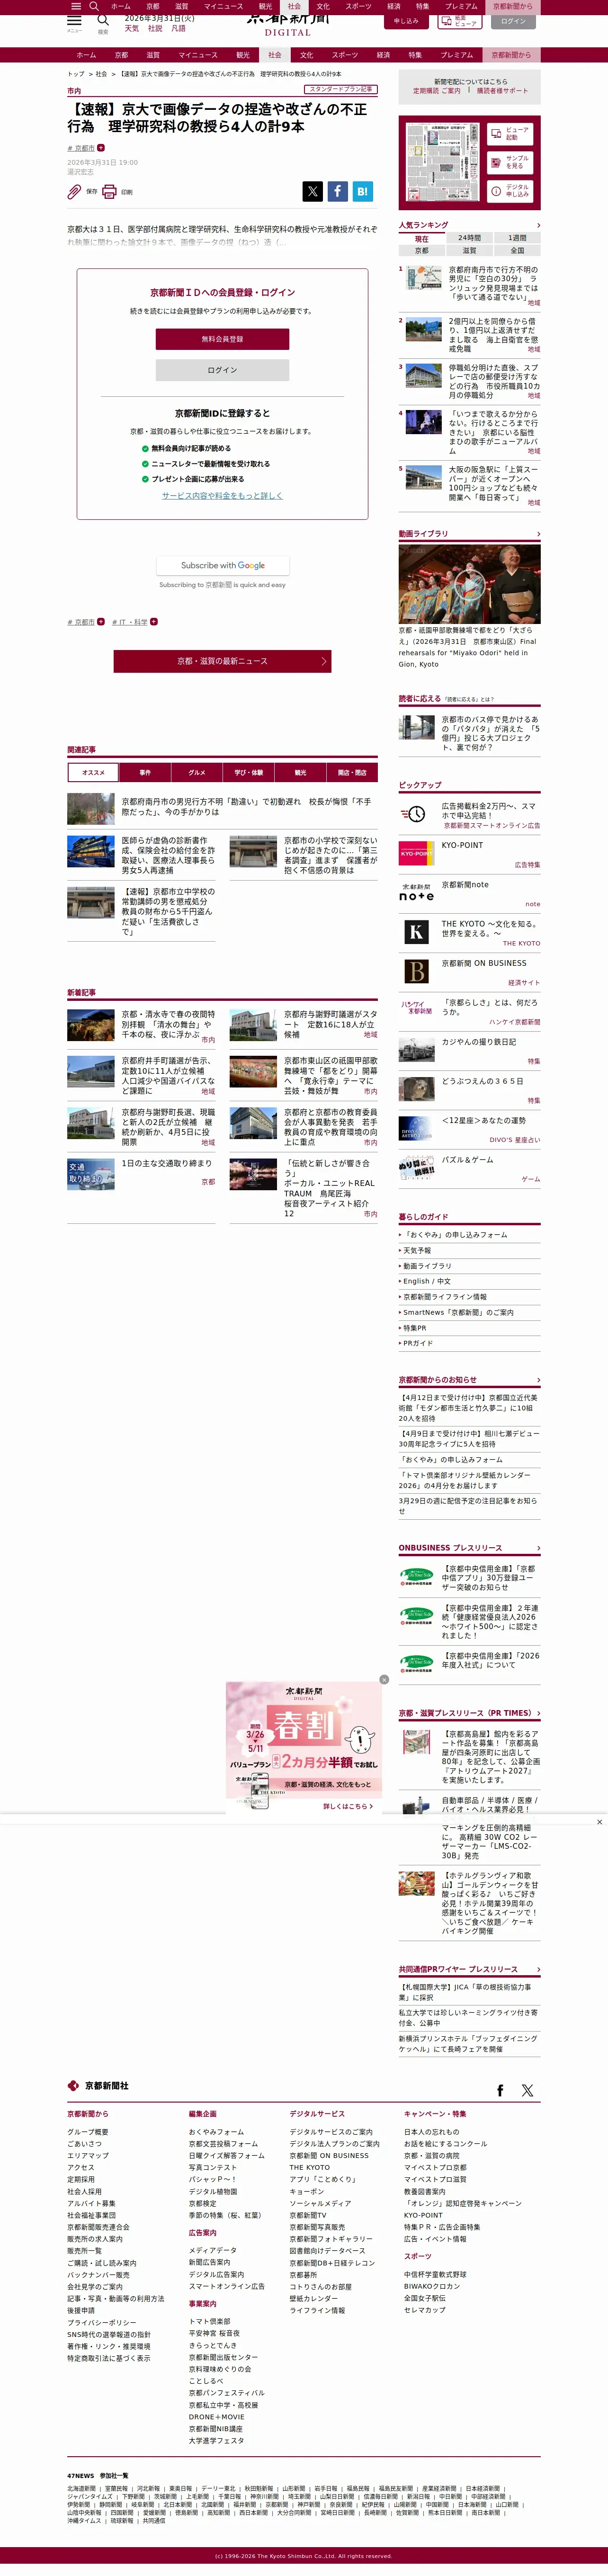The width and height of the screenshot is (608, 2576).
Task: Open the 京都新聞note logo
Action: point(416,892)
